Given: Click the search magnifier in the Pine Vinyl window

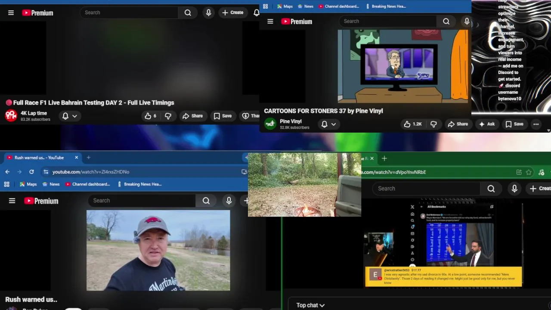Looking at the screenshot, I should (x=446, y=21).
